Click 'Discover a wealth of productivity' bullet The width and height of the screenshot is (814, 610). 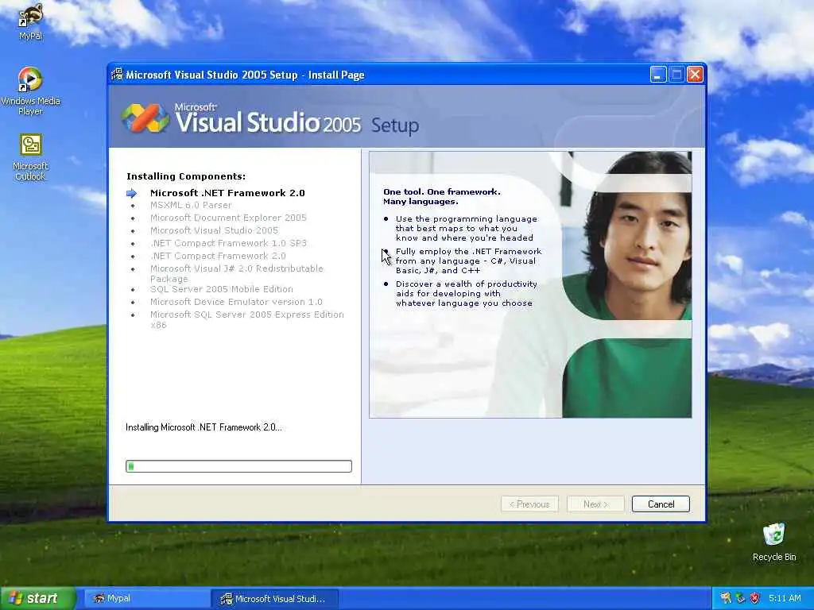[x=466, y=294]
